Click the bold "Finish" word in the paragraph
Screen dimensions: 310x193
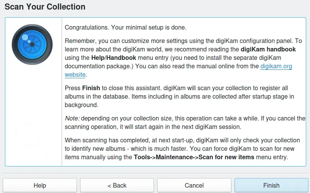[91, 88]
